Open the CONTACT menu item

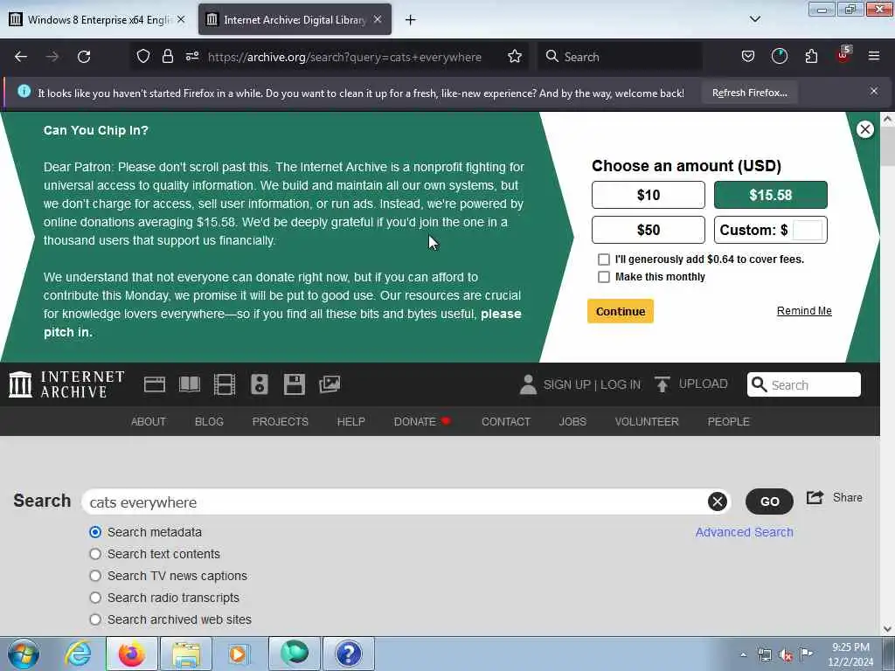[x=506, y=422]
